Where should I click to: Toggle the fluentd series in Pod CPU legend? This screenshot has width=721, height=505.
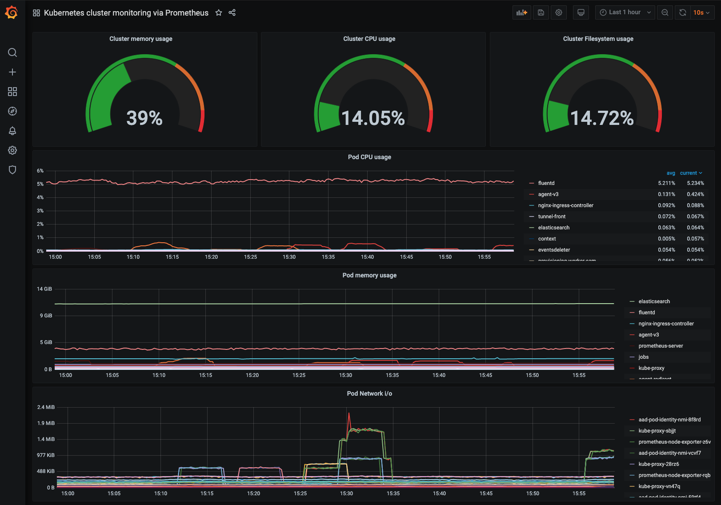[x=546, y=183]
